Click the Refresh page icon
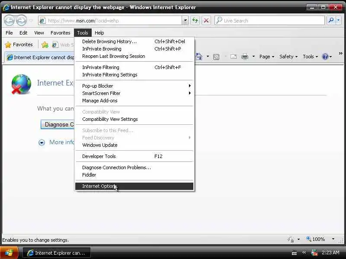The height and width of the screenshot is (259, 346). tap(195, 21)
